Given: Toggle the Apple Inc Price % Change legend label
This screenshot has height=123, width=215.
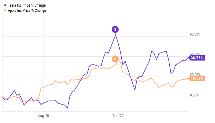Looking at the screenshot, I should (x=27, y=11).
